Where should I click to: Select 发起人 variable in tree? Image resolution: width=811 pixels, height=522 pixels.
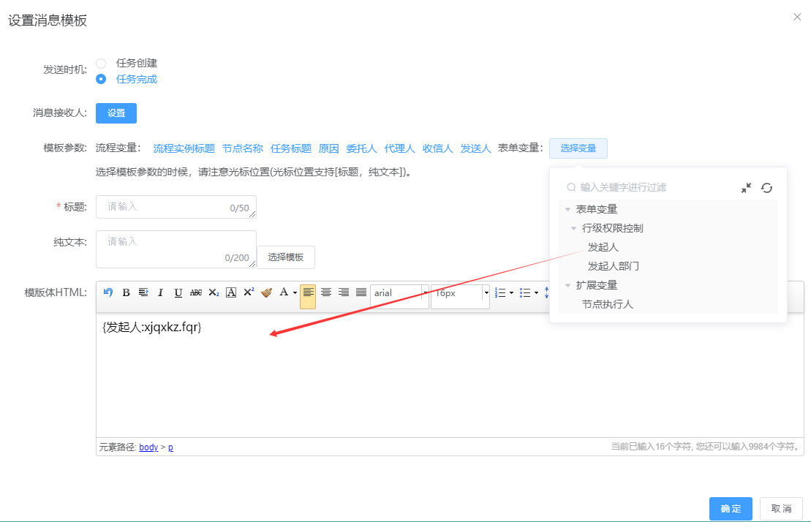pos(603,248)
